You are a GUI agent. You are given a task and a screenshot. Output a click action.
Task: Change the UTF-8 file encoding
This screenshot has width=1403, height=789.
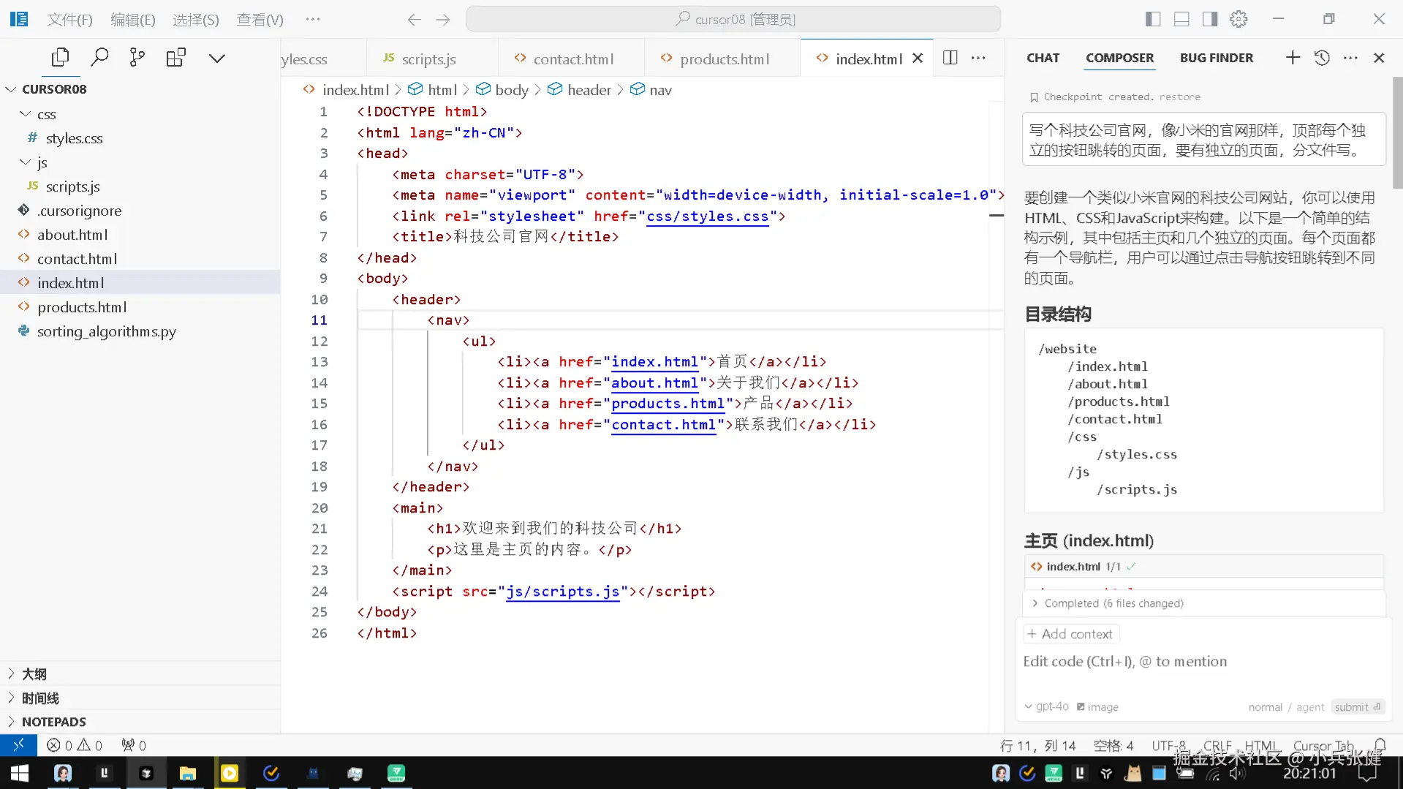pos(1168,745)
